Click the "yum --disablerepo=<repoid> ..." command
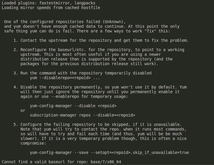This screenshot has height=165, width=214. [65, 78]
